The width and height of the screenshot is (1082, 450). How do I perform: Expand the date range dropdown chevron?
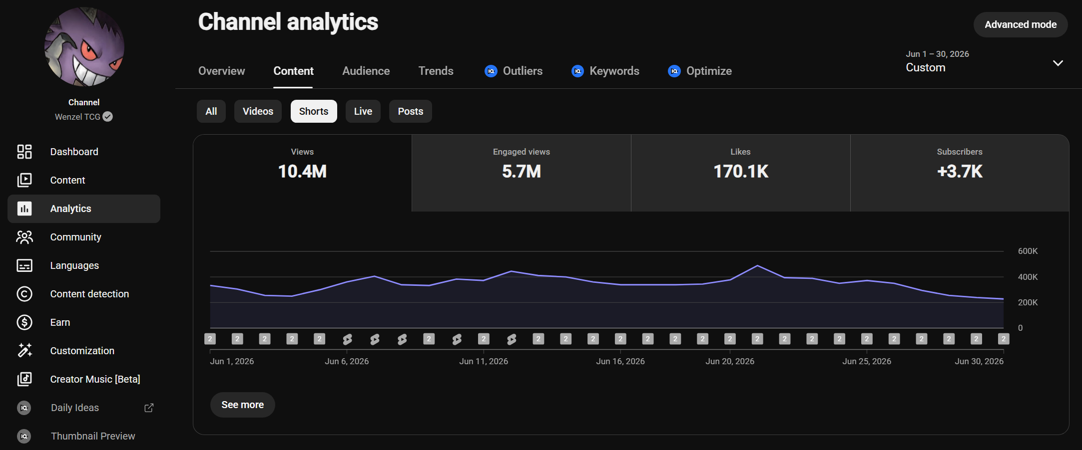pyautogui.click(x=1058, y=63)
